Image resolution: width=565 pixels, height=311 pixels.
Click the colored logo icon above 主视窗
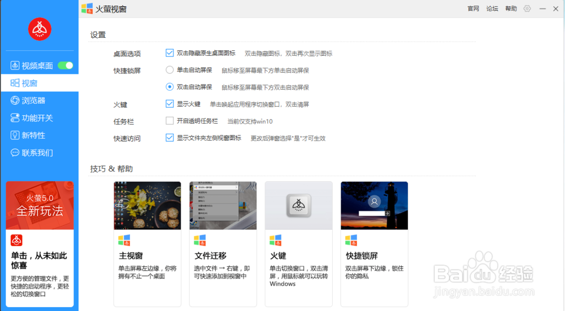pos(124,240)
